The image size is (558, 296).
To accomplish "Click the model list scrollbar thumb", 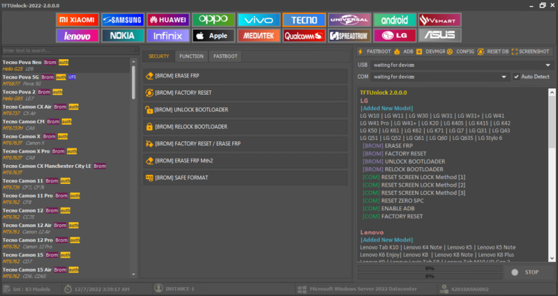I will 133,82.
